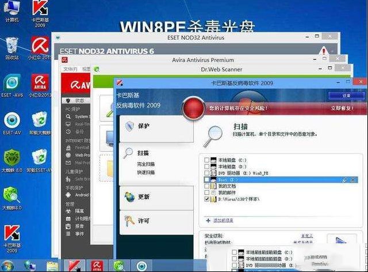
Task: Click the plus icon next to 添加新项目
Action: tap(208, 221)
